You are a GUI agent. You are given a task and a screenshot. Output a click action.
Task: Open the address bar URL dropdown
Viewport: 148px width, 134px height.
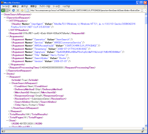(145, 10)
